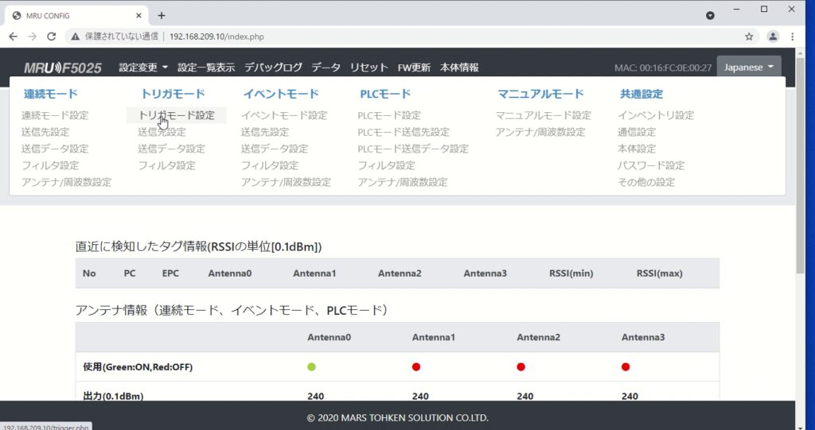Click the green Antenna0 status dot
This screenshot has width=815, height=430.
pos(311,366)
